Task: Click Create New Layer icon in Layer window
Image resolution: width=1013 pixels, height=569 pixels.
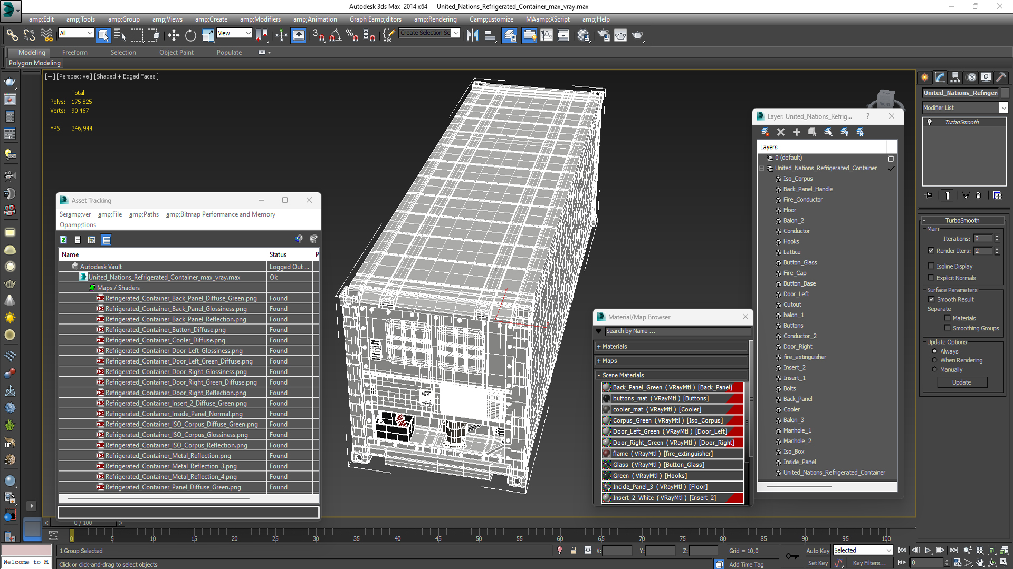Action: click(x=765, y=132)
